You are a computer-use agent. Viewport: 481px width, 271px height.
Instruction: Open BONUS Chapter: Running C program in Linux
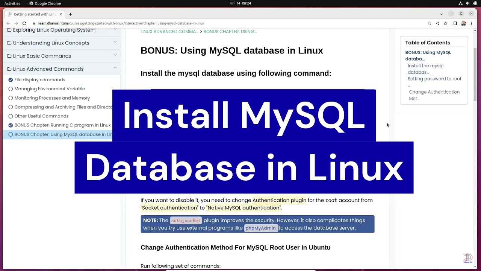[62, 125]
